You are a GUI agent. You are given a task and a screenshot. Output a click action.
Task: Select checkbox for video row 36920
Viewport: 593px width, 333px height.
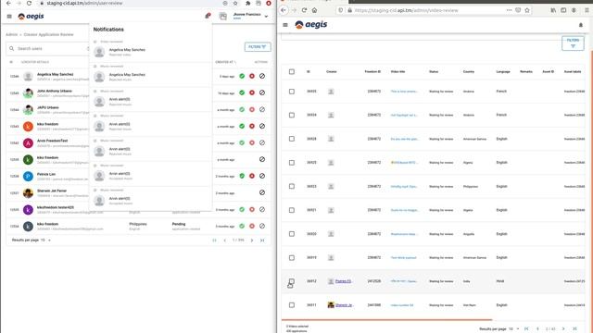[x=292, y=234]
